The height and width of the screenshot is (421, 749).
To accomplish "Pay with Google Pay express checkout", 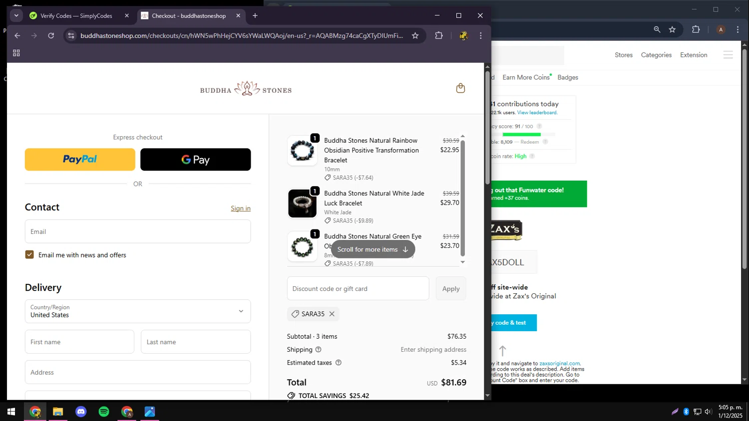I will (196, 160).
